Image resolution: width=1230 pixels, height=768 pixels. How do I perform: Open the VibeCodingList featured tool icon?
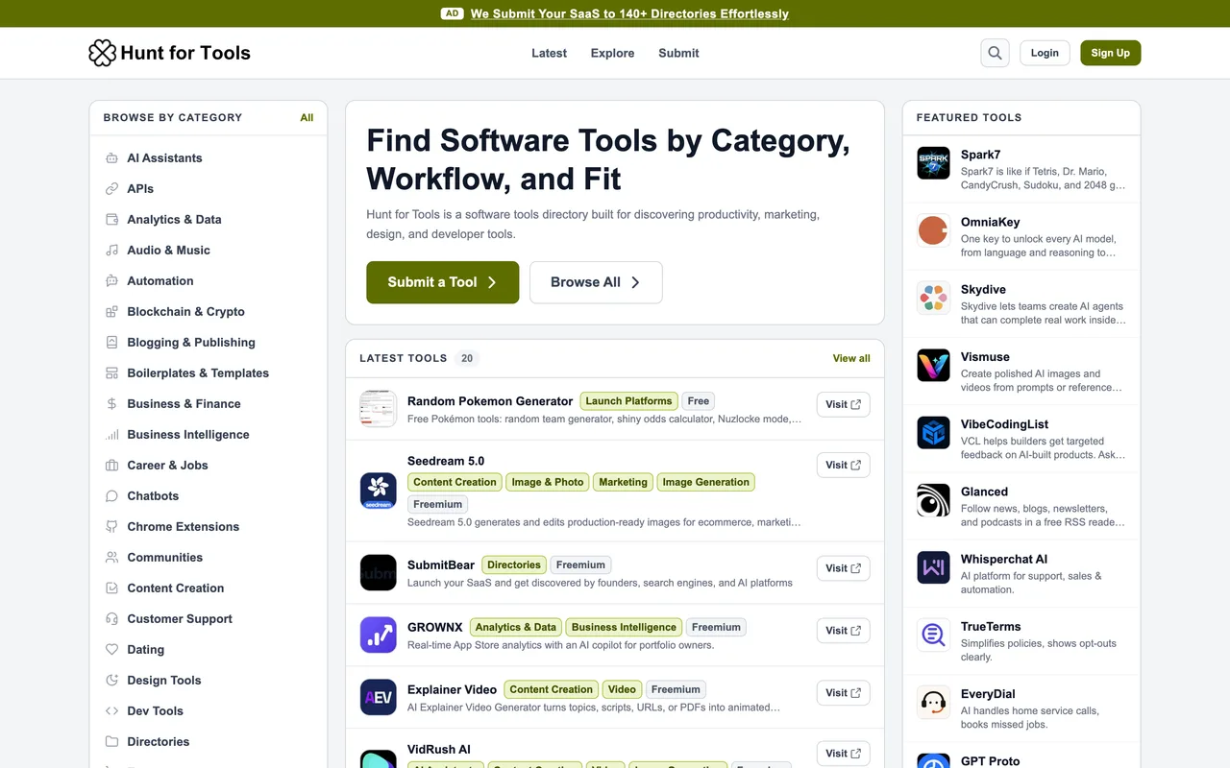click(x=933, y=433)
